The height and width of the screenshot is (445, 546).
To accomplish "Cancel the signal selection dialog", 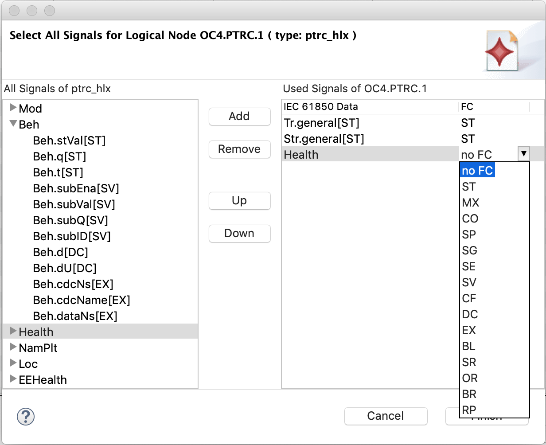I will tap(386, 416).
